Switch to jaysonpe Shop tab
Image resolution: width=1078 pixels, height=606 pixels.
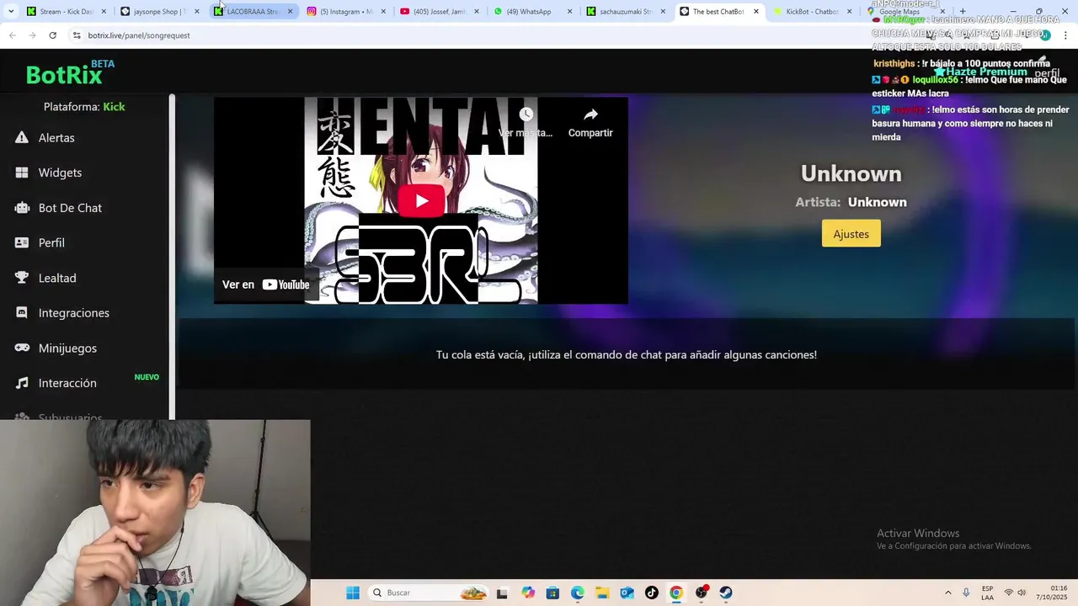[x=158, y=12]
